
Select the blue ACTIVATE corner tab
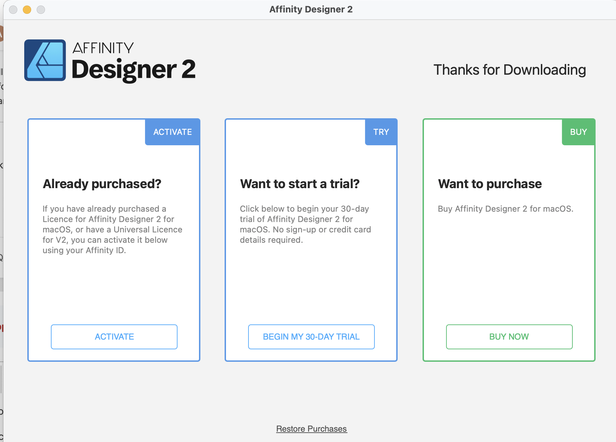pyautogui.click(x=172, y=132)
